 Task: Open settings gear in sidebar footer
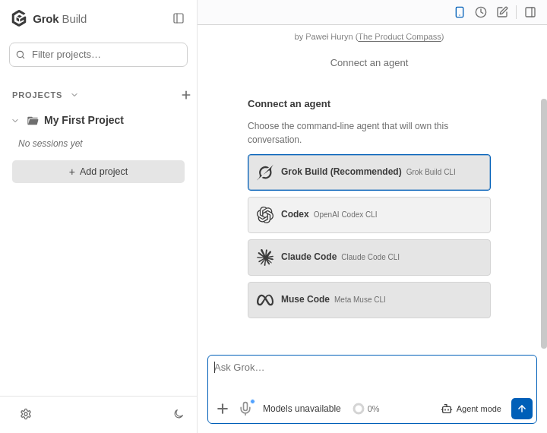(26, 414)
